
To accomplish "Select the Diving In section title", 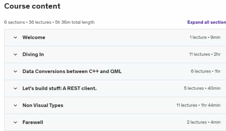I will coord(33,54).
